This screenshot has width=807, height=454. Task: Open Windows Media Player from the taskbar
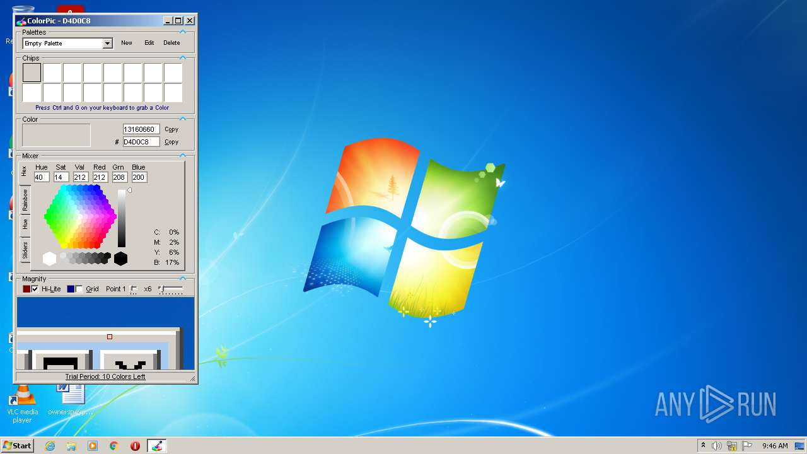pyautogui.click(x=93, y=446)
